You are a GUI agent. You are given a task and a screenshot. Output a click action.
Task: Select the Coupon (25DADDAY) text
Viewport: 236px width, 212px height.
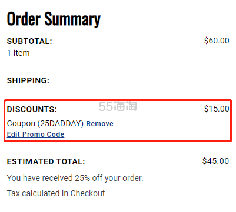point(45,124)
